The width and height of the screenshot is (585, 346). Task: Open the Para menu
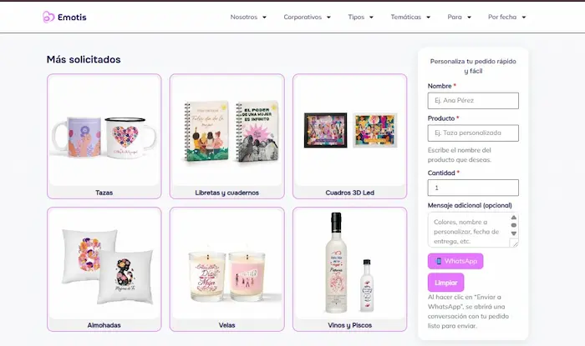(x=455, y=18)
